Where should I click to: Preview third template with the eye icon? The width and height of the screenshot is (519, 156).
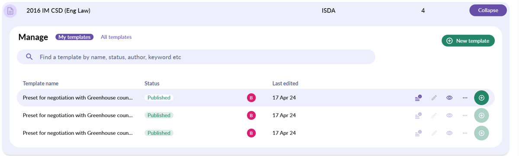tap(449, 134)
